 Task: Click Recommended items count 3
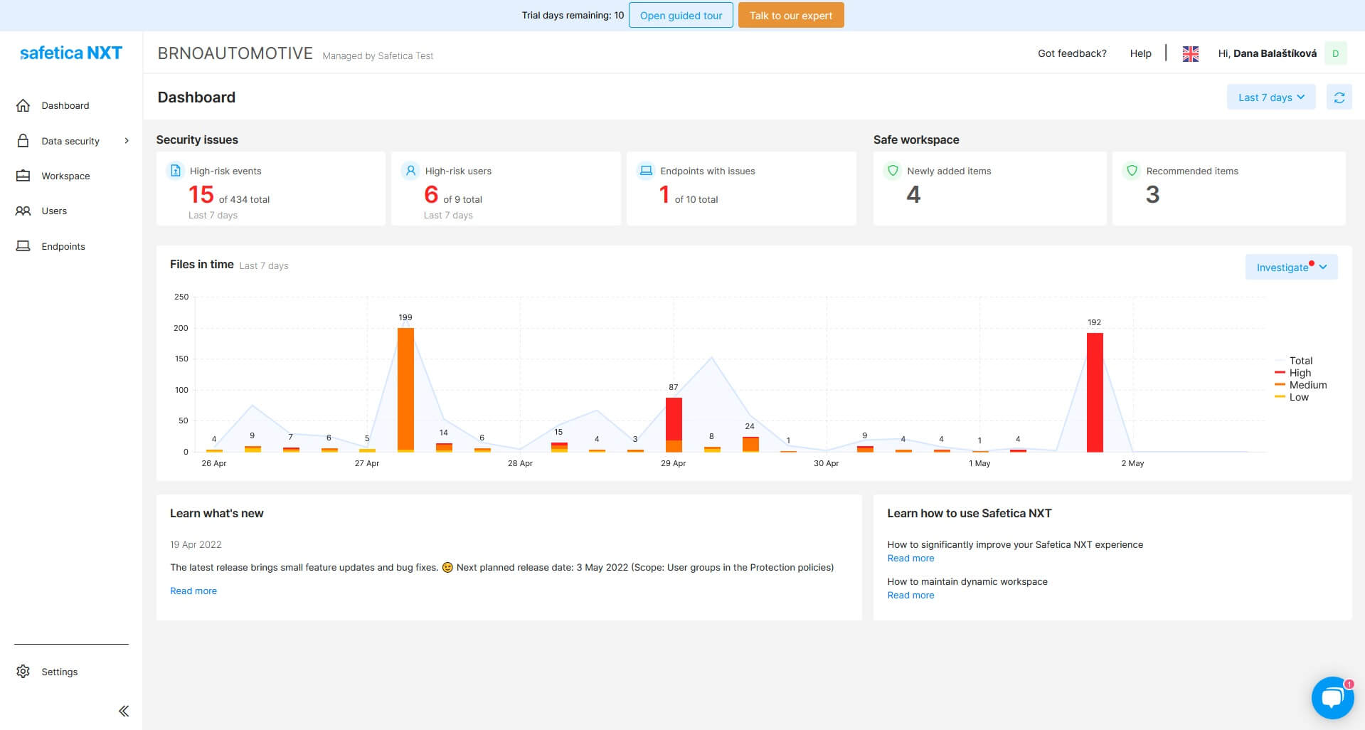click(1152, 194)
